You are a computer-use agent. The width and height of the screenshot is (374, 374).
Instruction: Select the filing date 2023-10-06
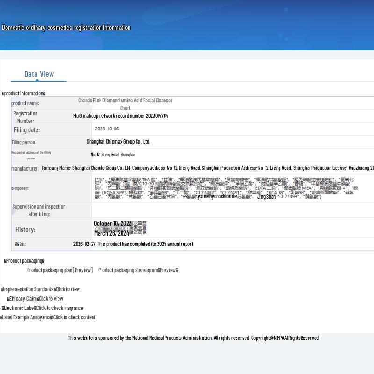[107, 129]
